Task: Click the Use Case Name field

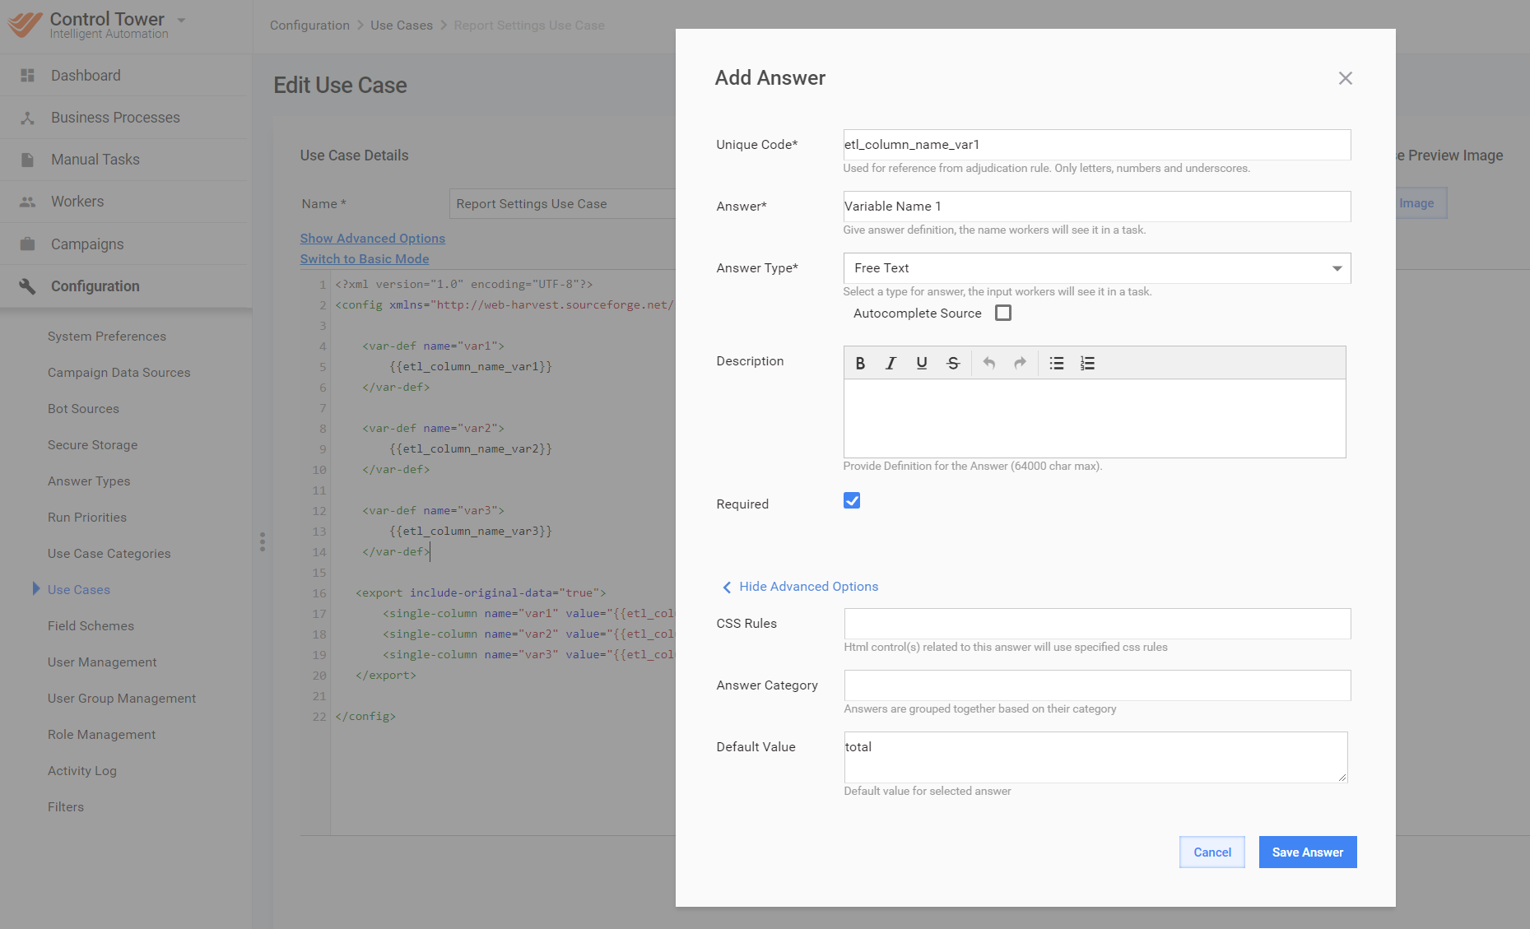Action: click(x=562, y=204)
